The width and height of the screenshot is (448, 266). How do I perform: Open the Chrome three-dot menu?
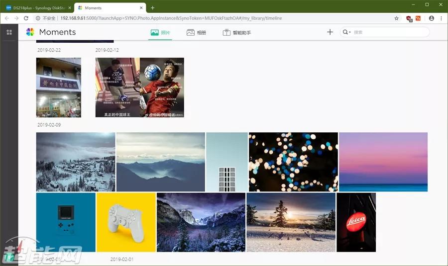point(442,18)
